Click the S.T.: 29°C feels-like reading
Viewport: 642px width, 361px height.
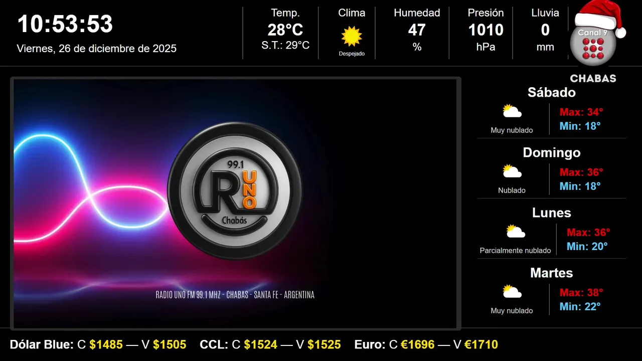285,45
